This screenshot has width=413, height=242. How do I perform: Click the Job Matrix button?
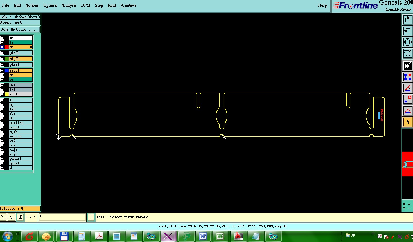20,29
